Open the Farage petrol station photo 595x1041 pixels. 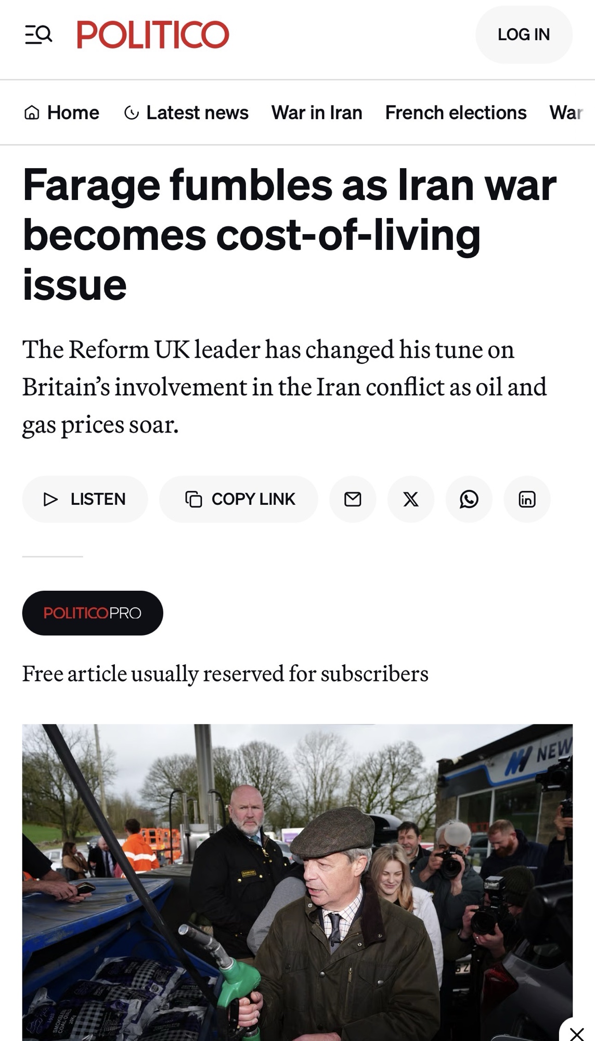point(297,880)
